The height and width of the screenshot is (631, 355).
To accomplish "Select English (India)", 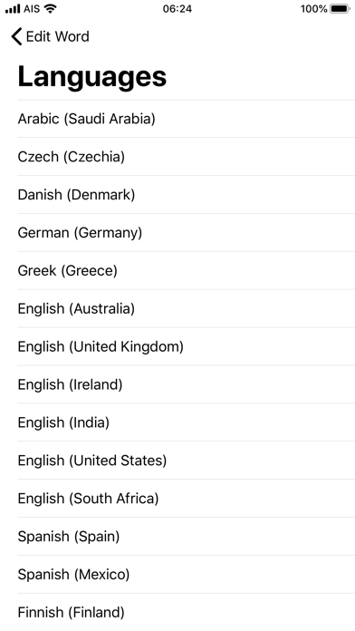I will [187, 422].
